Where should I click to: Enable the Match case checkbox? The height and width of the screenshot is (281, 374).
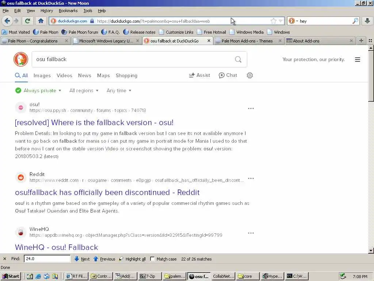[x=152, y=259]
